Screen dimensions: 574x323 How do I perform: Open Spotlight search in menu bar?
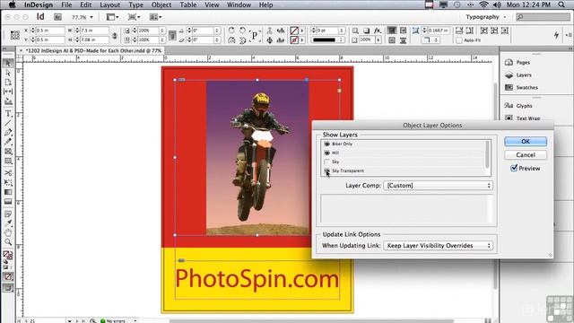point(561,4)
